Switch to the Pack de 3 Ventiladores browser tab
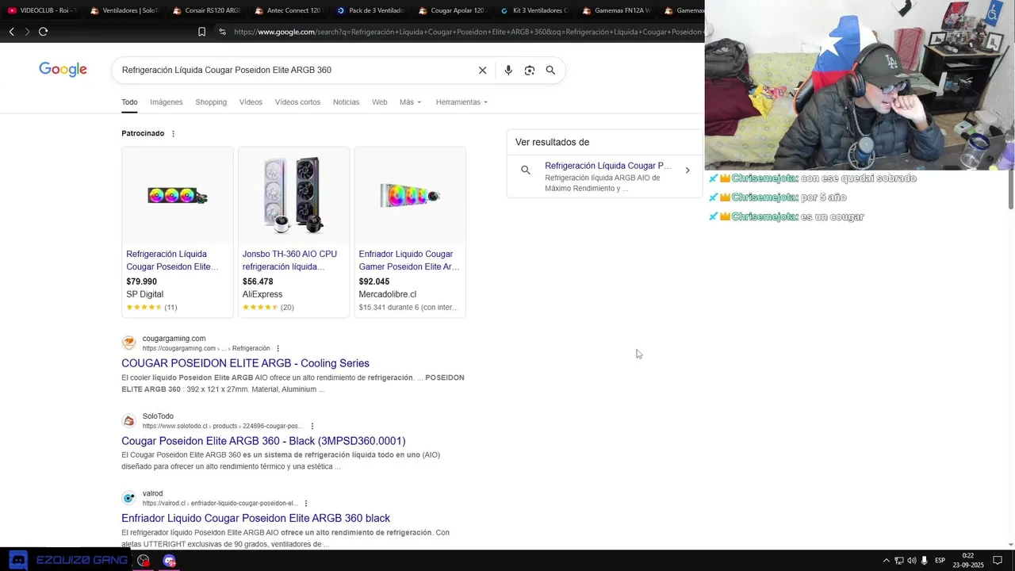The image size is (1015, 571). [370, 10]
